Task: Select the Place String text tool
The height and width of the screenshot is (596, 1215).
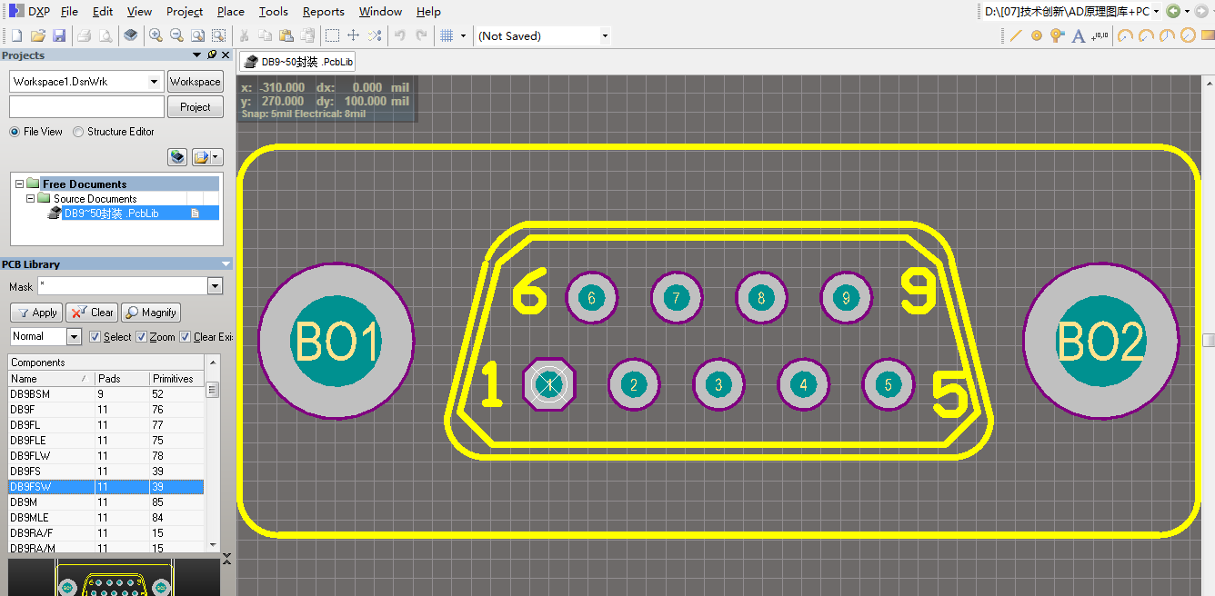Action: tap(1079, 35)
